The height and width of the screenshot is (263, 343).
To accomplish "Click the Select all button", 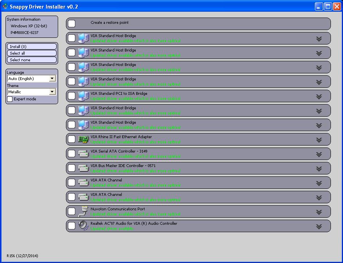I will pyautogui.click(x=32, y=53).
